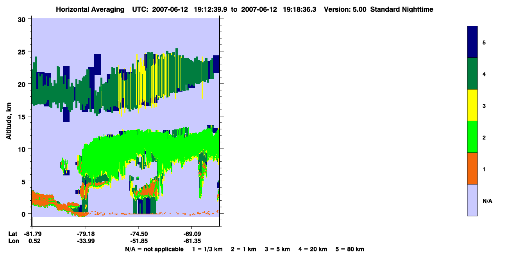Click the colorbar label '3'
The width and height of the screenshot is (508, 260).
pos(485,106)
